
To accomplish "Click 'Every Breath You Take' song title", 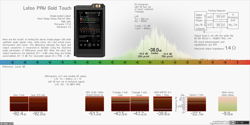I will (87, 36).
